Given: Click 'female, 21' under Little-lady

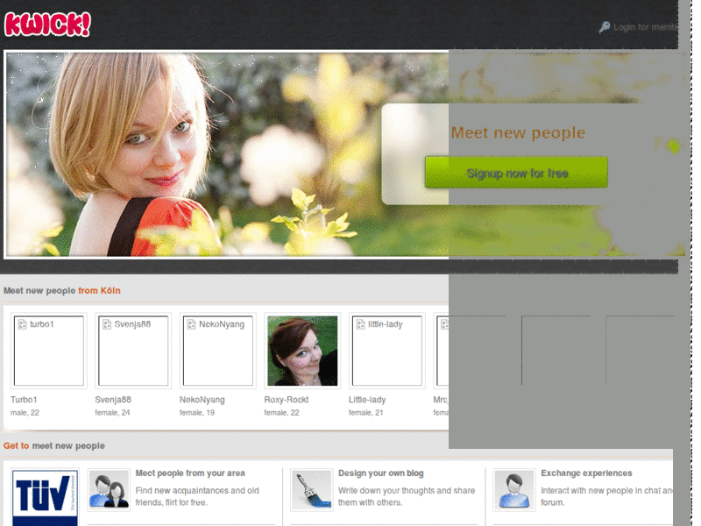Looking at the screenshot, I should point(365,413).
